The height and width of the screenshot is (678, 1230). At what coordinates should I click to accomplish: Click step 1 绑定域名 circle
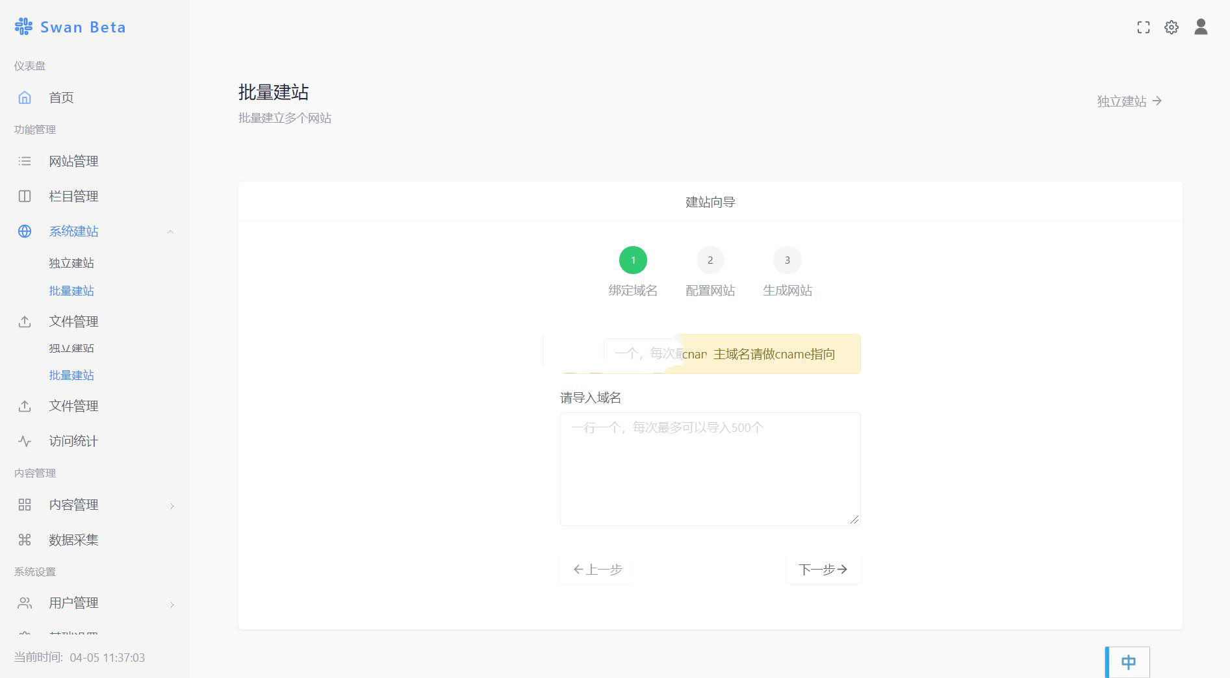pos(633,260)
